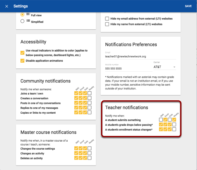Enable Weekly for Joins a team I own
Viewport: 197px width, 170px height.
(x=90, y=94)
